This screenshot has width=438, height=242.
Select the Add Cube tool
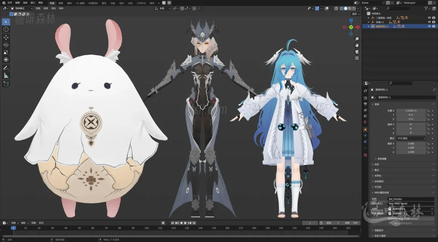click(x=6, y=83)
